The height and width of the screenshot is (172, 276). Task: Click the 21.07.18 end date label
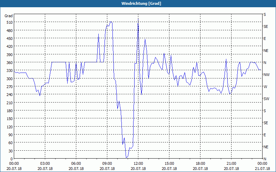coord(262,169)
